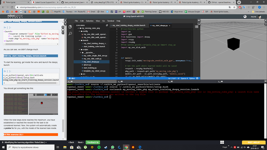This screenshot has height=150, width=267.
Task: Click the editor layout icon at top right
Action: 196,26
